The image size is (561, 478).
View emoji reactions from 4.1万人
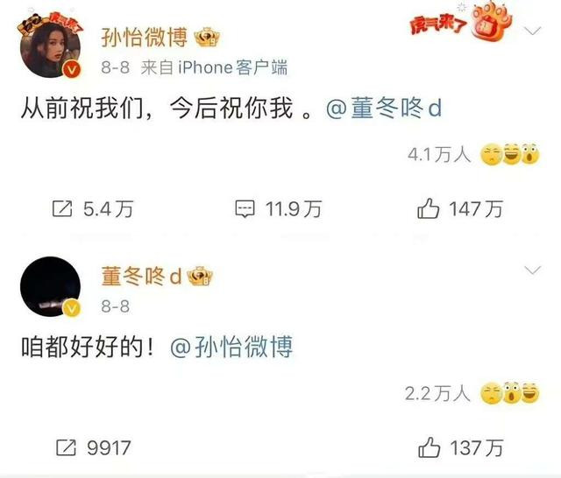pyautogui.click(x=509, y=154)
